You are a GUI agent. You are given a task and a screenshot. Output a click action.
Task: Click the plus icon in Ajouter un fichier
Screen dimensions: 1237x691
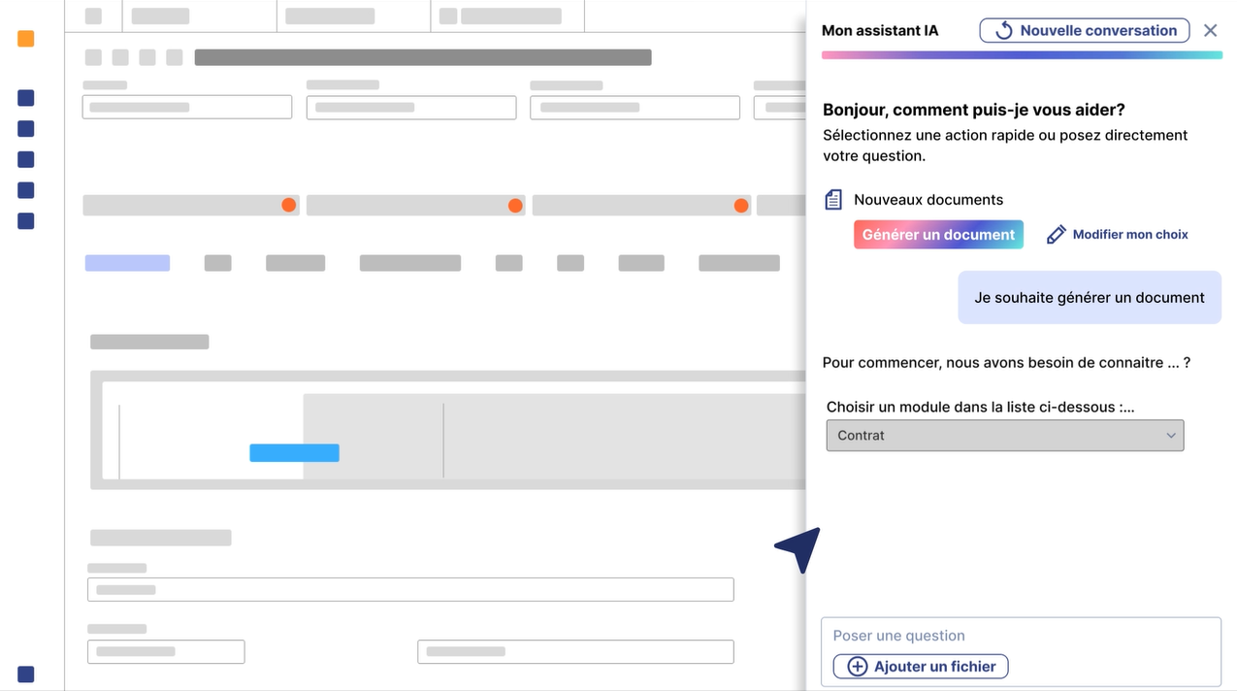coord(858,667)
